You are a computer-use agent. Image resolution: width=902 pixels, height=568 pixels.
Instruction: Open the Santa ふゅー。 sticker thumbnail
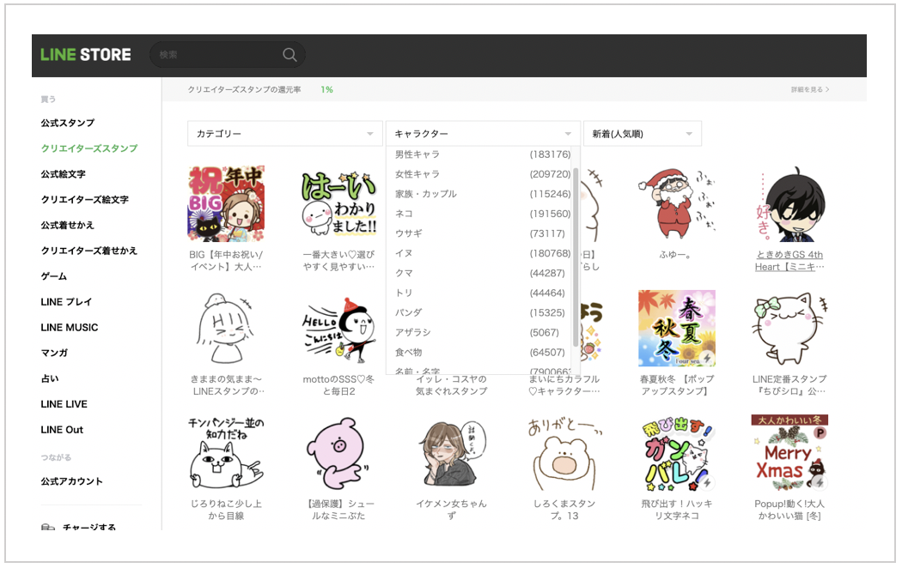tap(677, 204)
